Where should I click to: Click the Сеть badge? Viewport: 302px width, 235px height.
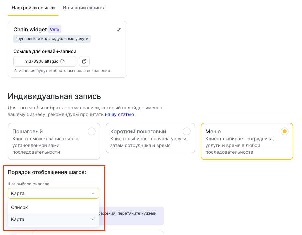click(55, 29)
